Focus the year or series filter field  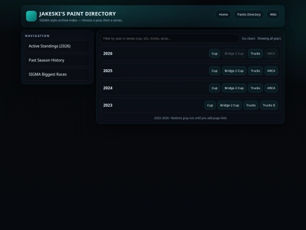[170, 39]
